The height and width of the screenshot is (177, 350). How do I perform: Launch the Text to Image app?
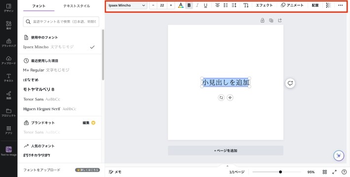click(x=8, y=151)
